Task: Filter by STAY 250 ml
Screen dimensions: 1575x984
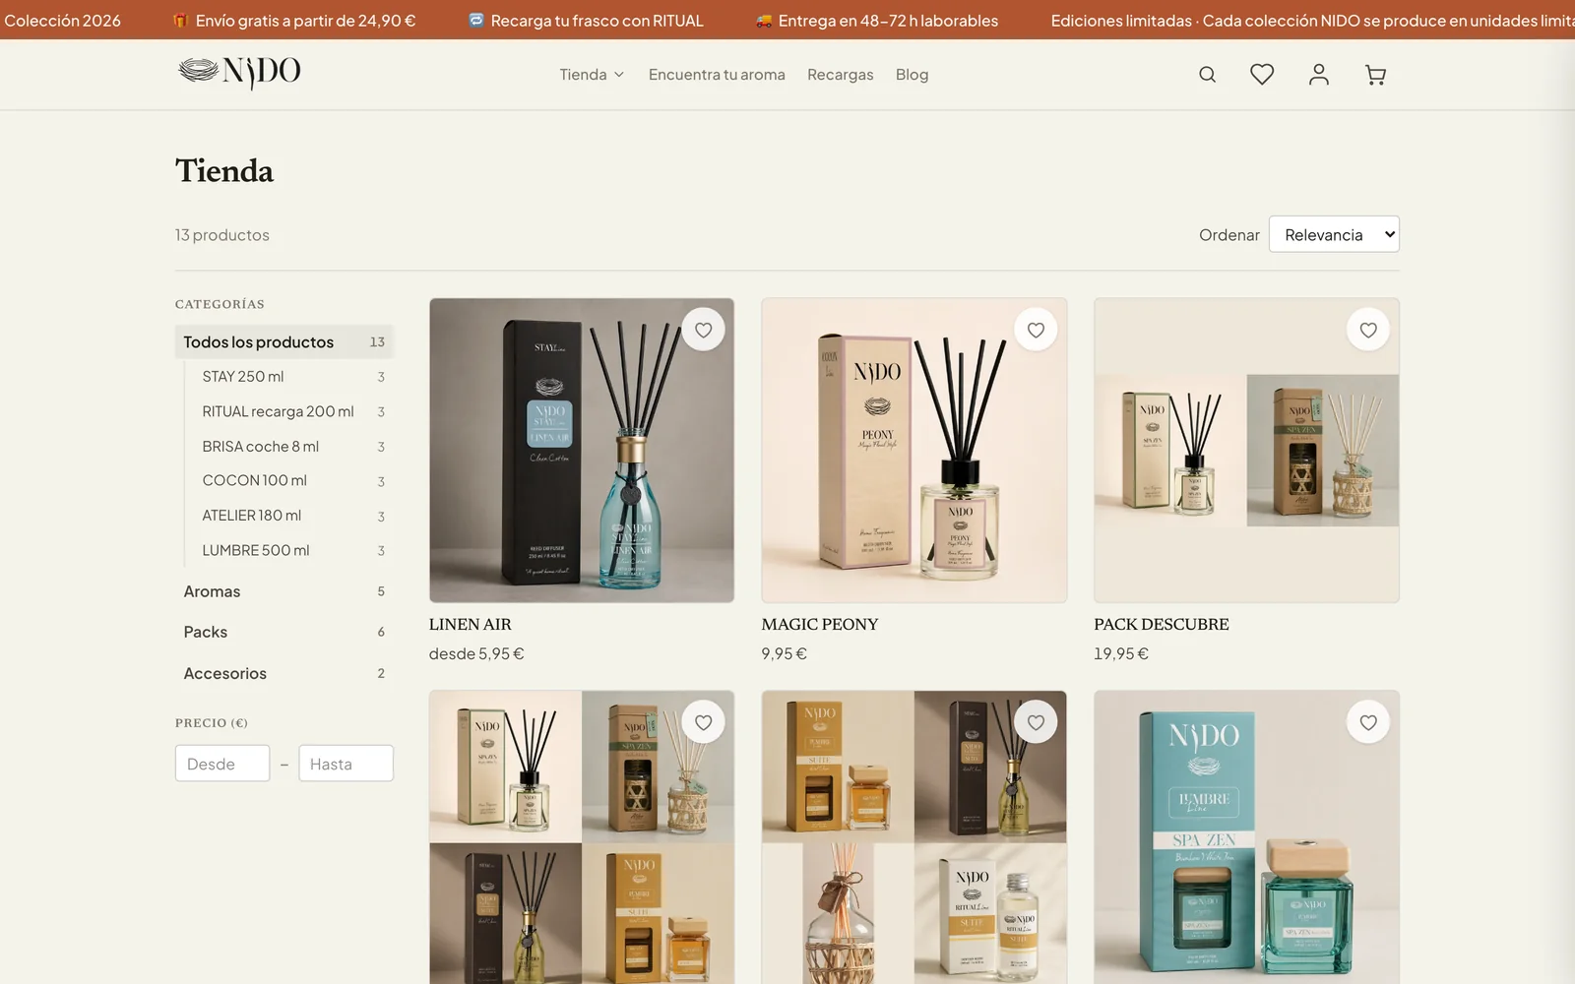Action: pyautogui.click(x=293, y=377)
